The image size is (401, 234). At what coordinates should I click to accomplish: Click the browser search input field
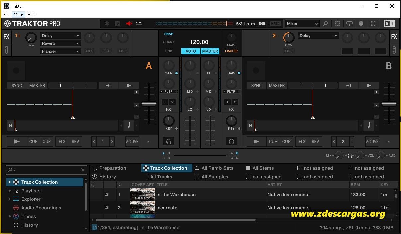coord(47,170)
